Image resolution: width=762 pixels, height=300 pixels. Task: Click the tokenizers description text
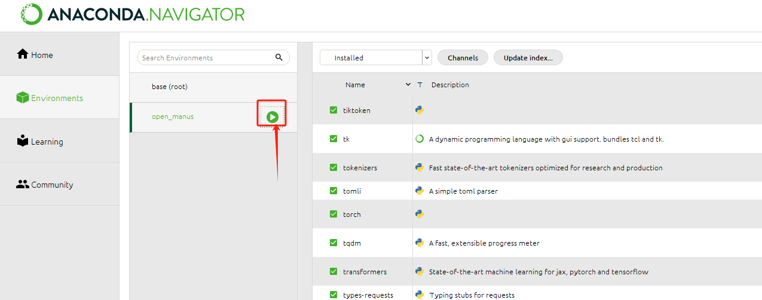(x=546, y=168)
